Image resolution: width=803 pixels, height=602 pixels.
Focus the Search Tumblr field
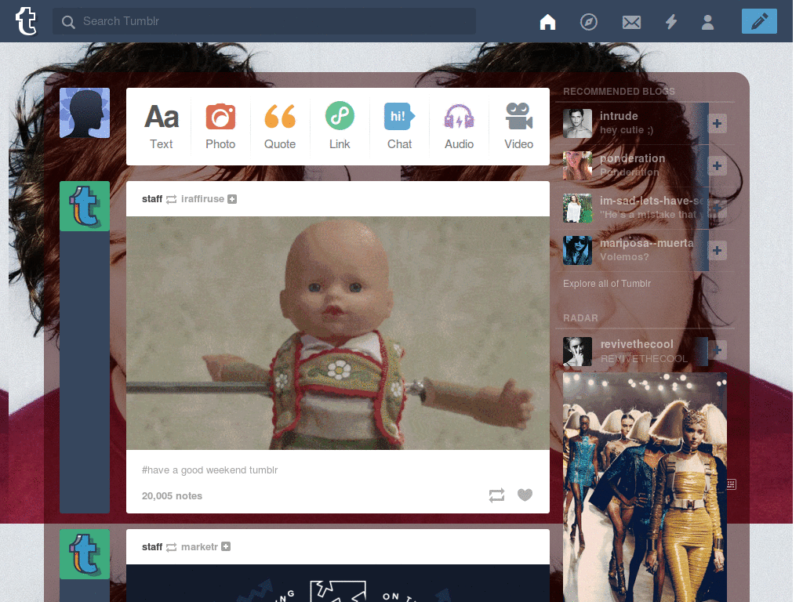(263, 21)
